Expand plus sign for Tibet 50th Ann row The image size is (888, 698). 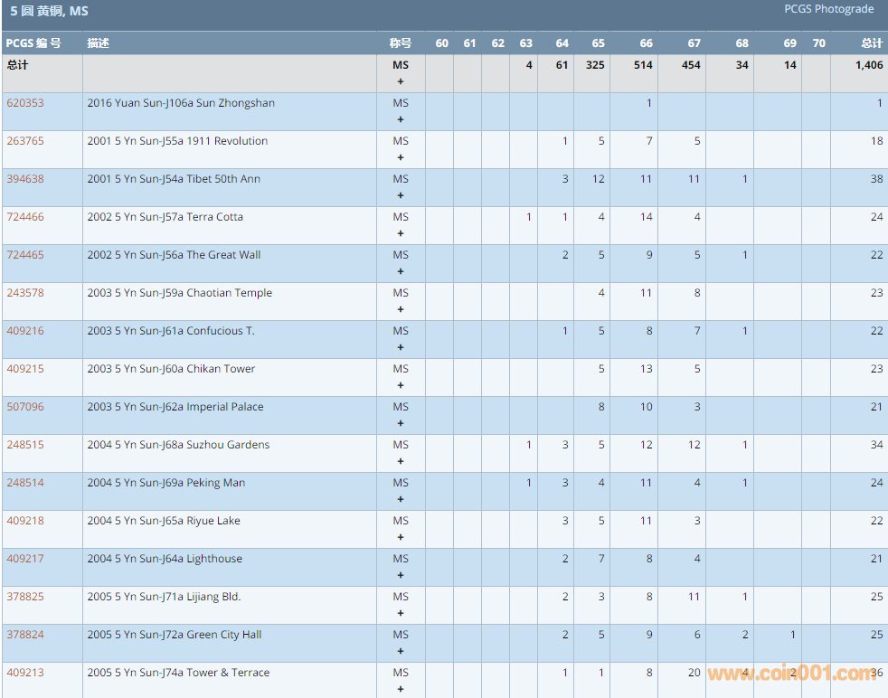click(x=401, y=195)
